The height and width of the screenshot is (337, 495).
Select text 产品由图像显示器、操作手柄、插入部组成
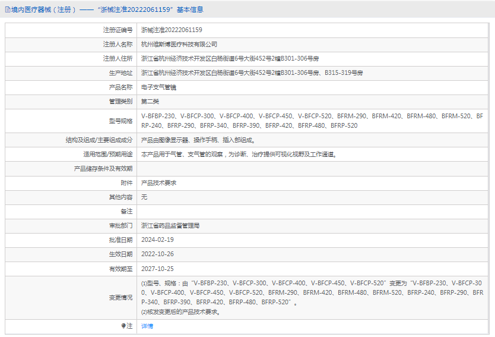[198, 140]
